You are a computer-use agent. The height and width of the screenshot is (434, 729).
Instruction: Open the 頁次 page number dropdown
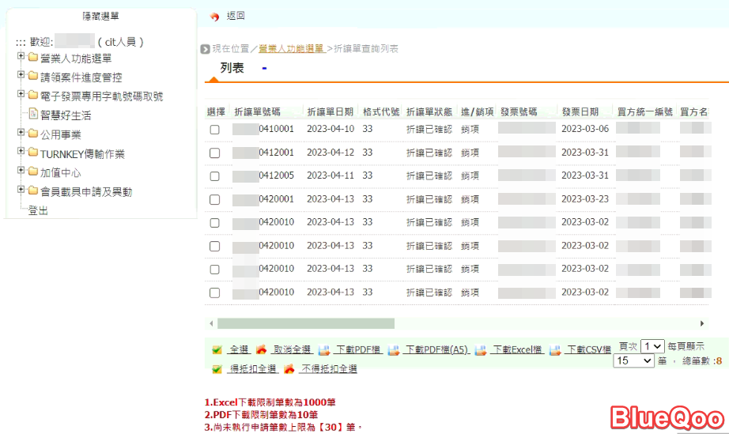pos(652,346)
